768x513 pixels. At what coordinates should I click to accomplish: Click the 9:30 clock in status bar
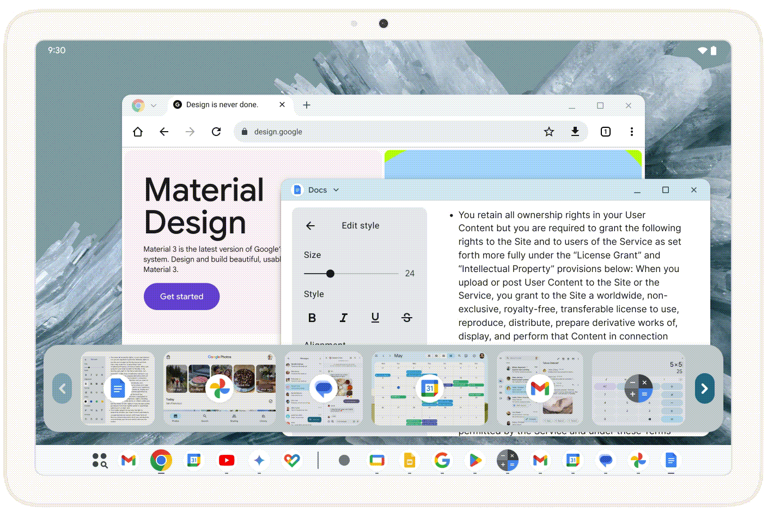[x=57, y=51]
